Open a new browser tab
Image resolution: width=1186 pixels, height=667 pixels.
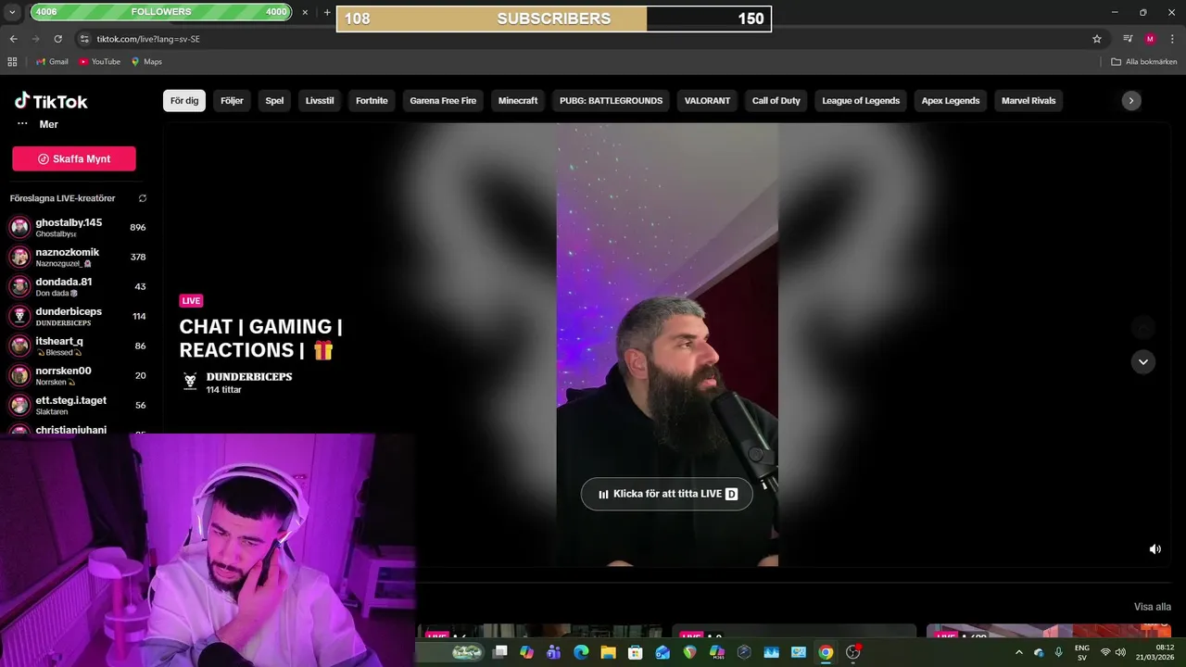327,12
